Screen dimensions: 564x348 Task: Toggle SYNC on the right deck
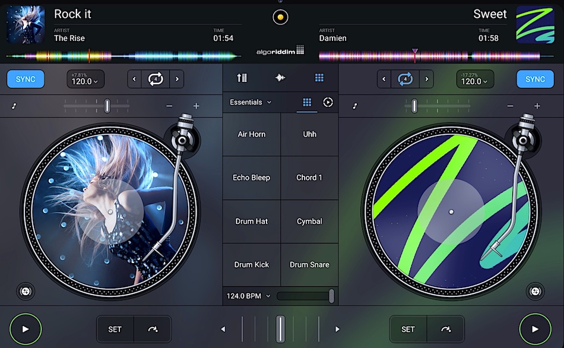coord(535,79)
